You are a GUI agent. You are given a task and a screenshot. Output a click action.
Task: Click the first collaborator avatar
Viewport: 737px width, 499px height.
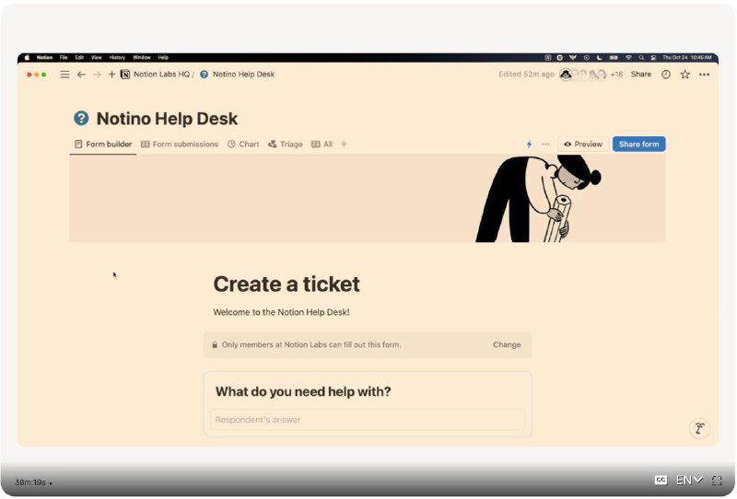[566, 75]
